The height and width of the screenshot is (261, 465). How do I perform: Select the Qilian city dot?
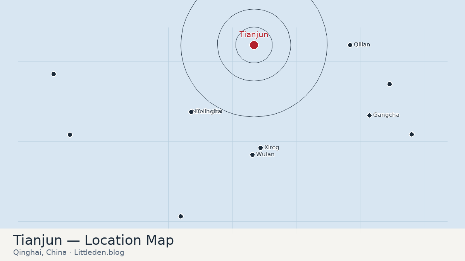click(x=350, y=45)
